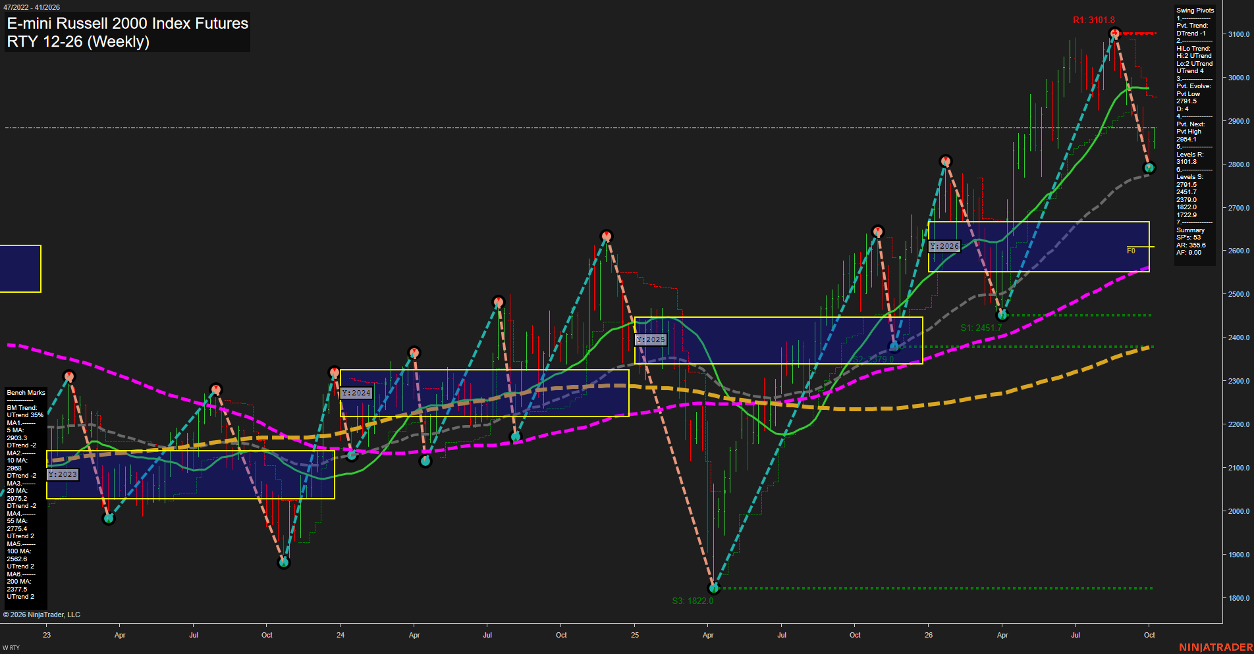The width and height of the screenshot is (1254, 654).
Task: Click the 3100.0 price axis label
Action: [x=1238, y=34]
